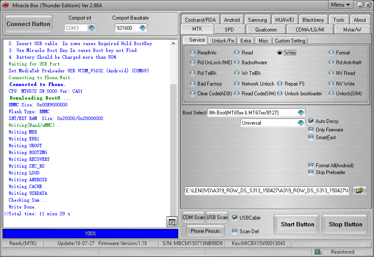Click the 'Total time: 11 mins 29 s' line

(x=39, y=214)
